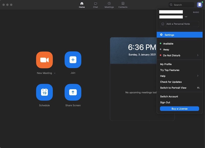Expand Do Not Disturb duration chevron
This screenshot has height=148, width=205.
[198, 55]
